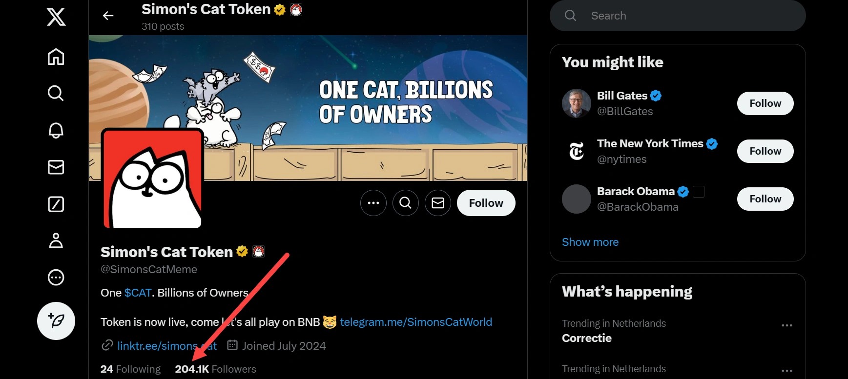Open Notifications bell icon
The width and height of the screenshot is (848, 379).
coord(56,130)
